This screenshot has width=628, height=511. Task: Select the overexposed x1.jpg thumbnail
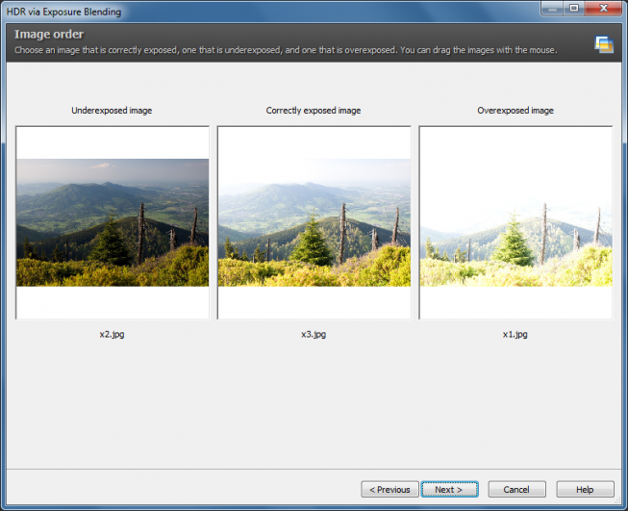click(x=515, y=222)
